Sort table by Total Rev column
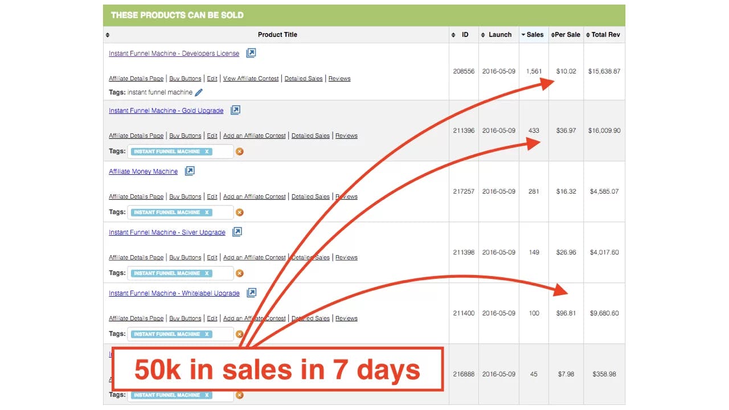This screenshot has width=729, height=410. pyautogui.click(x=604, y=35)
